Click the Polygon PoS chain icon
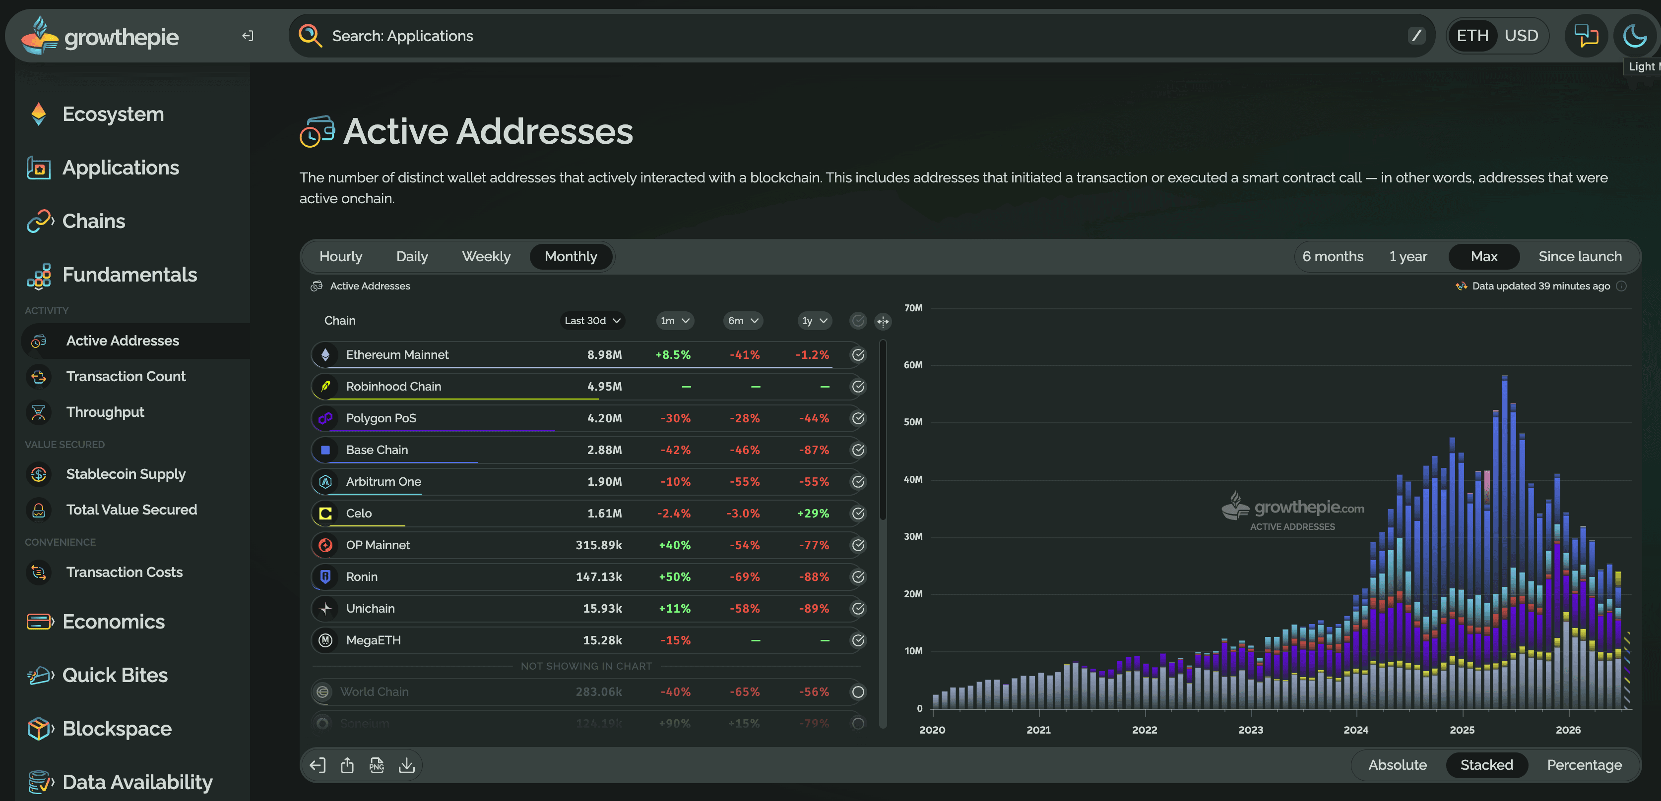The height and width of the screenshot is (801, 1661). tap(325, 418)
